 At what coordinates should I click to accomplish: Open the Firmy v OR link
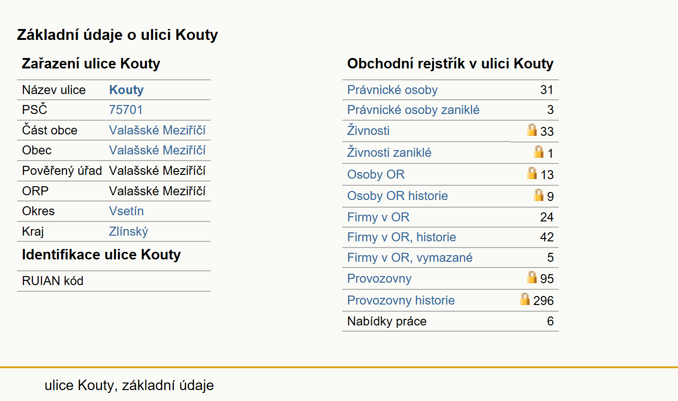[x=378, y=217]
